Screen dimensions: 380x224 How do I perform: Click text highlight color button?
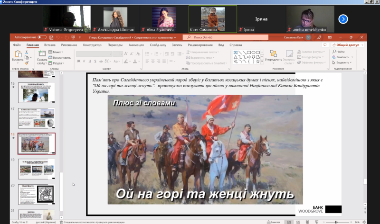click(125, 61)
